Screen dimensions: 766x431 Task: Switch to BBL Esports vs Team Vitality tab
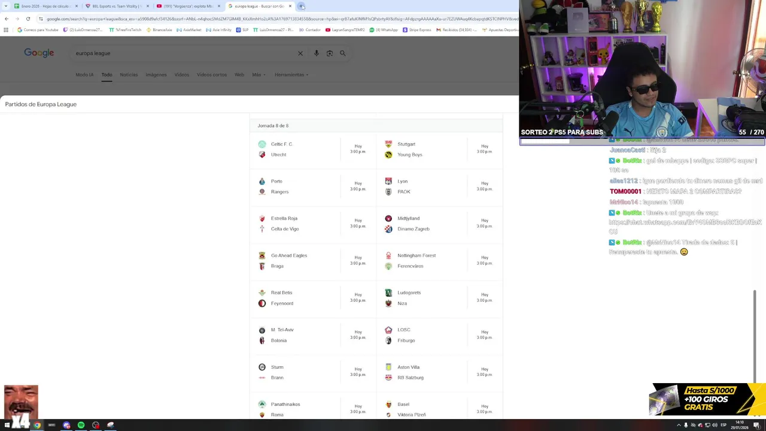pyautogui.click(x=117, y=6)
